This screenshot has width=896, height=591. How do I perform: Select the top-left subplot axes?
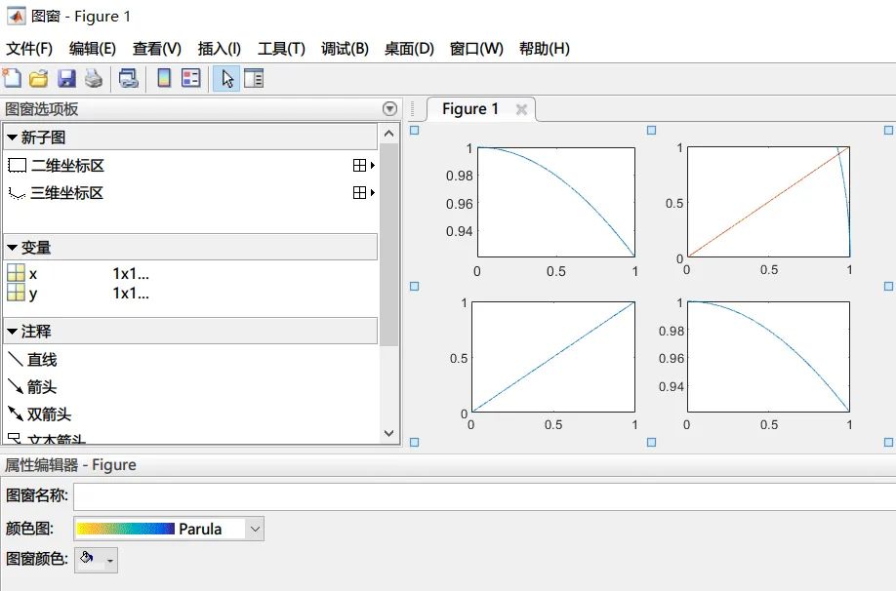pos(556,202)
